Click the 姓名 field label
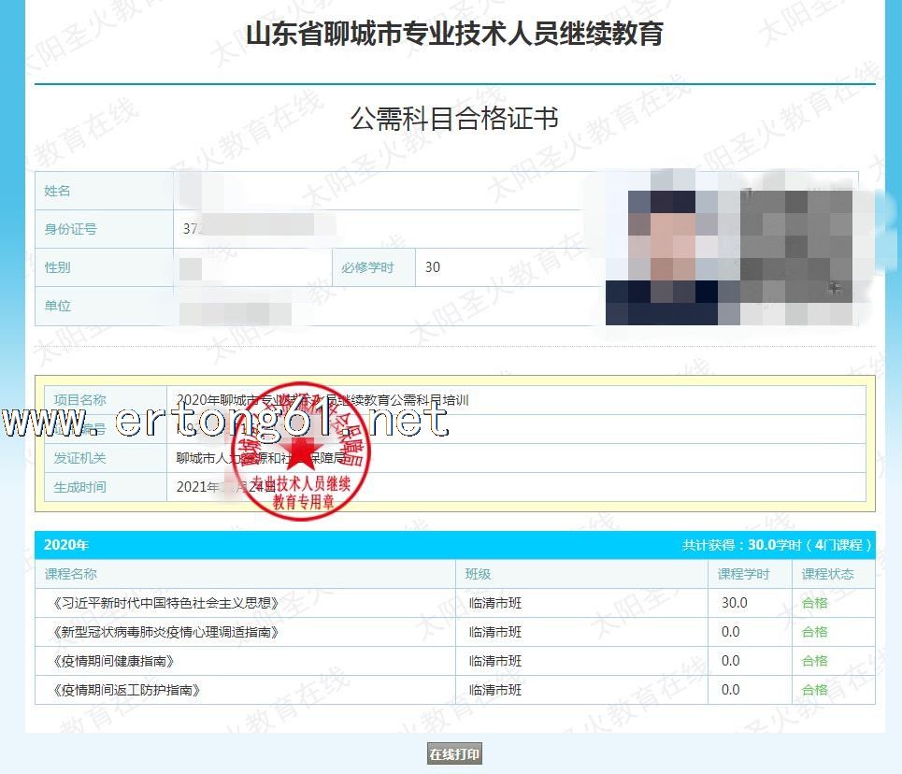Viewport: 902px width, 774px height. tap(58, 191)
